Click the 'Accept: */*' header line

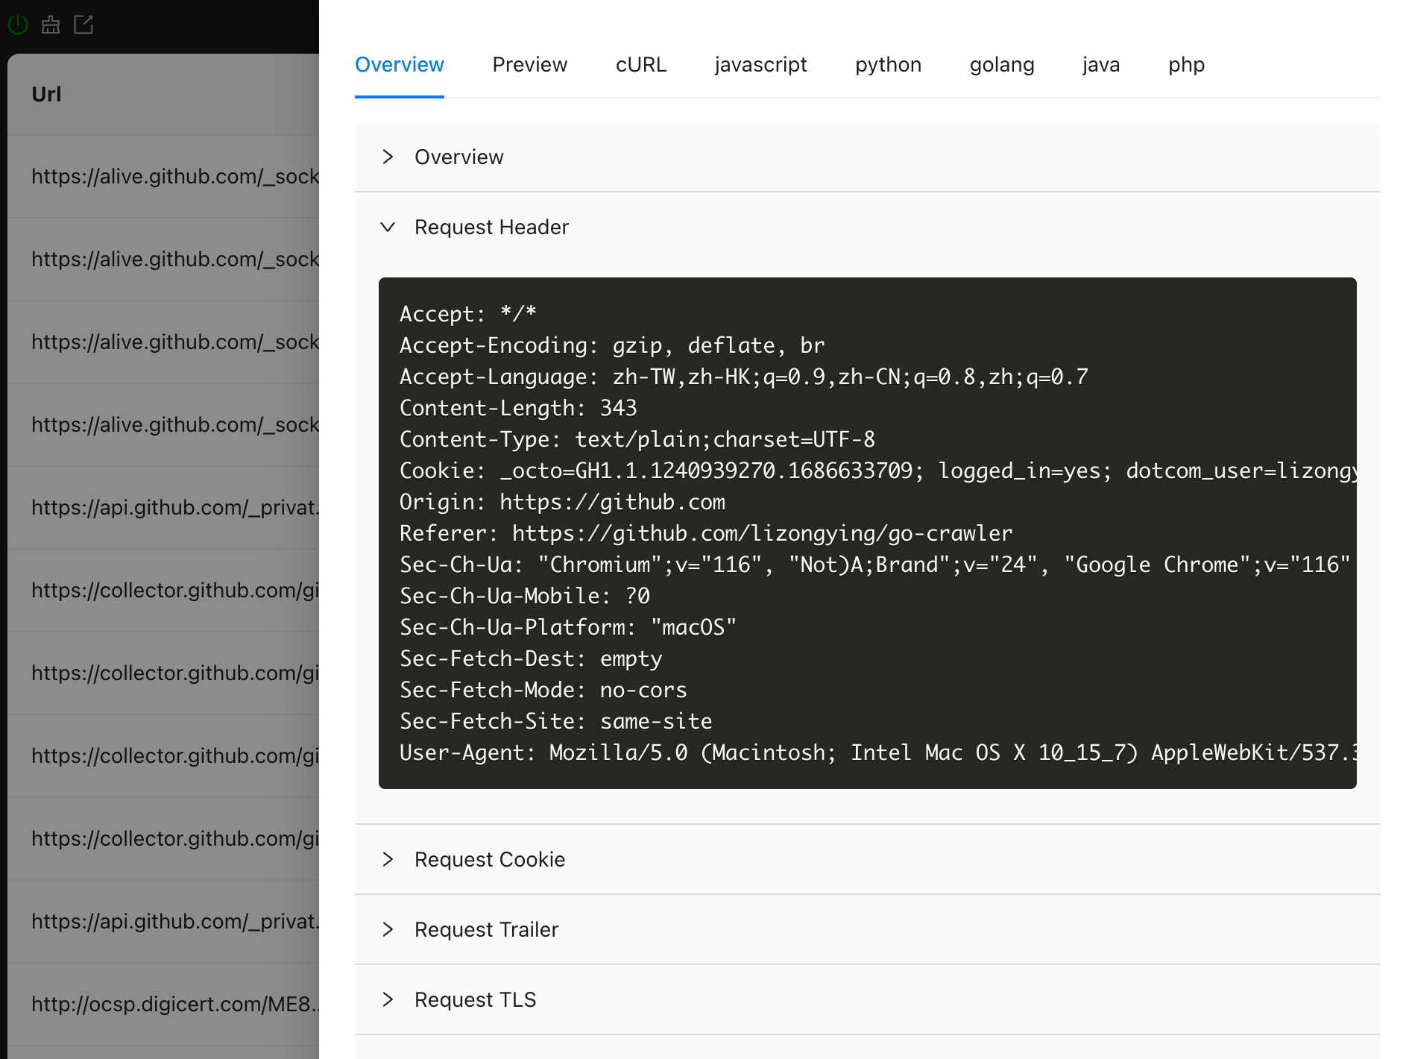(468, 314)
